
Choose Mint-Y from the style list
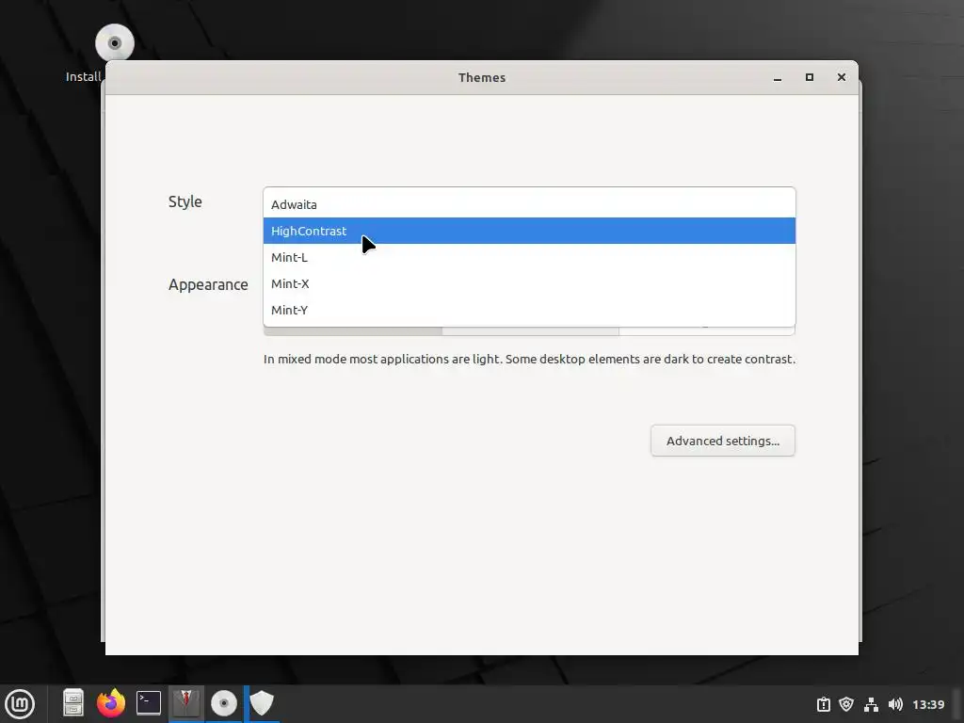click(x=529, y=310)
